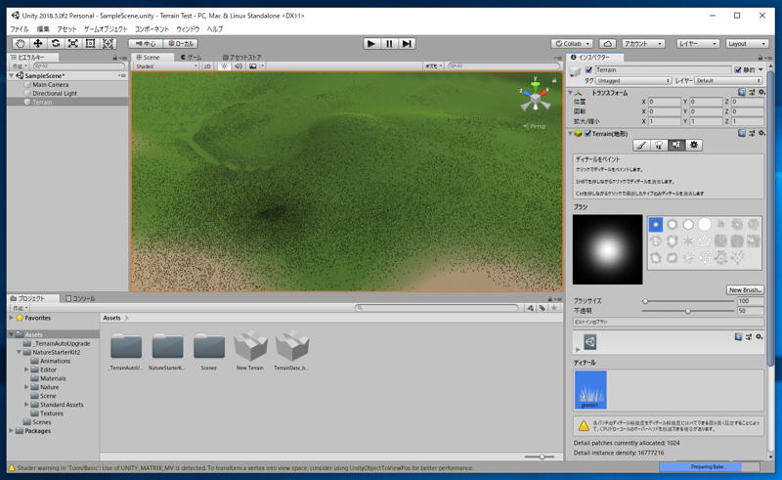This screenshot has height=480, width=782.
Task: Click the scene orientation gizmo cube
Action: pyautogui.click(x=535, y=100)
